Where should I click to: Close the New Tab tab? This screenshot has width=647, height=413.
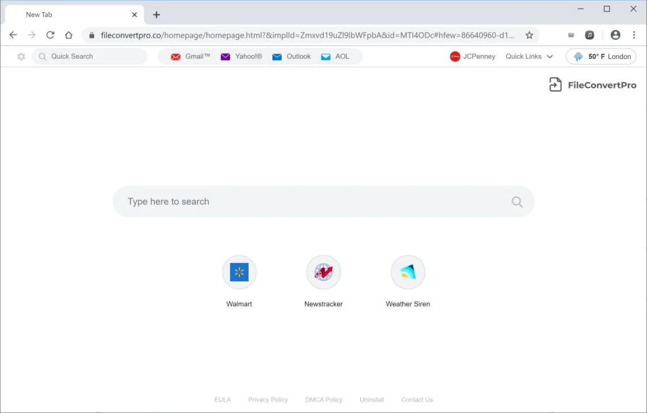[134, 15]
